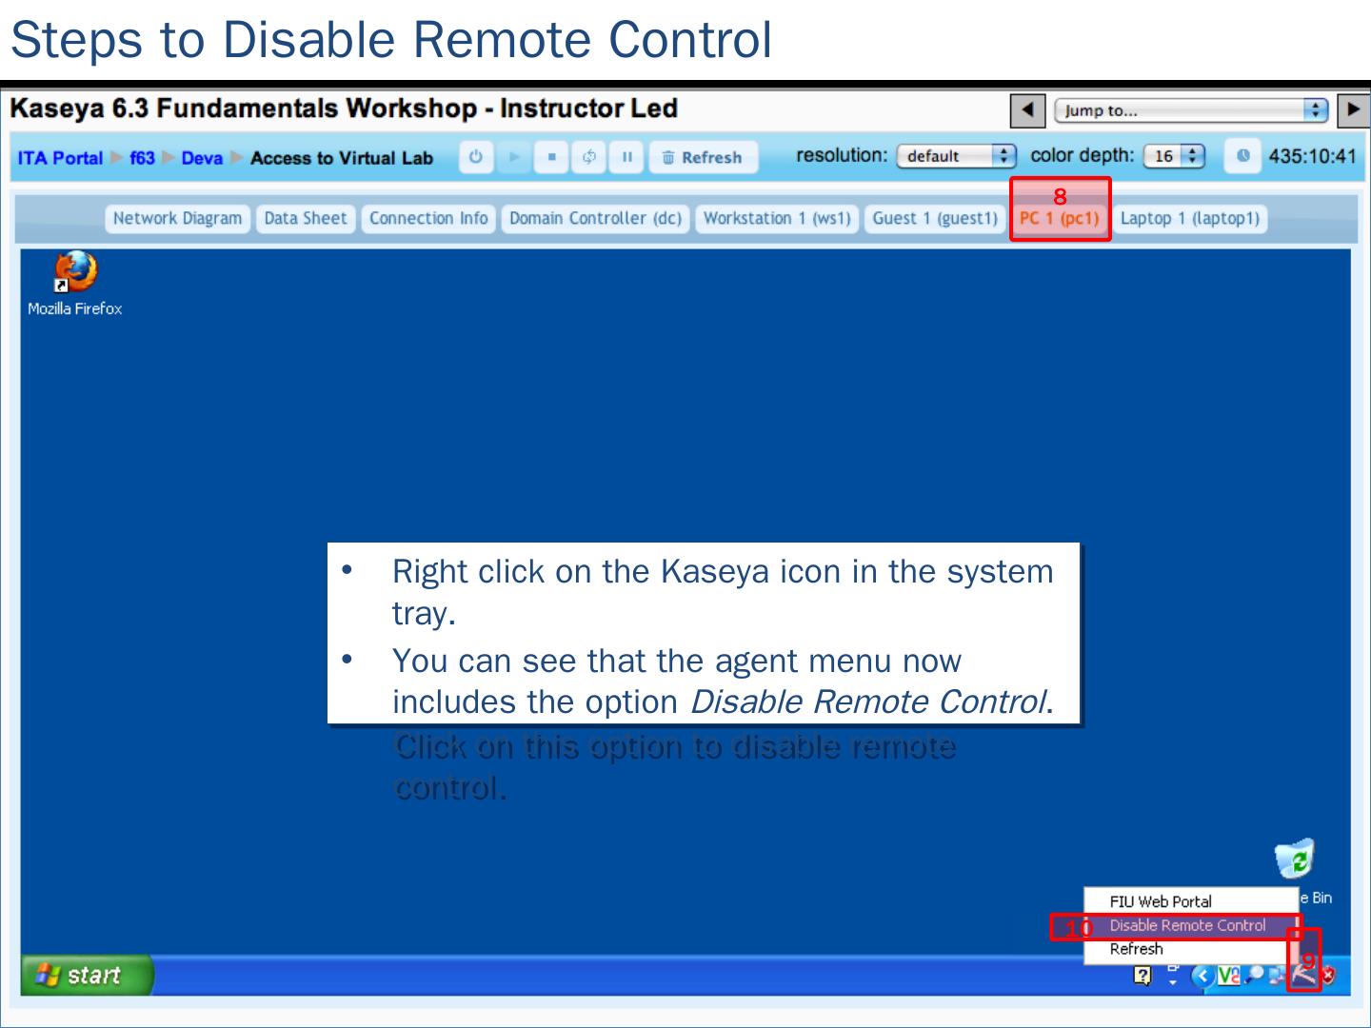Click the clock icon beside the timer
This screenshot has width=1371, height=1028.
[x=1242, y=156]
